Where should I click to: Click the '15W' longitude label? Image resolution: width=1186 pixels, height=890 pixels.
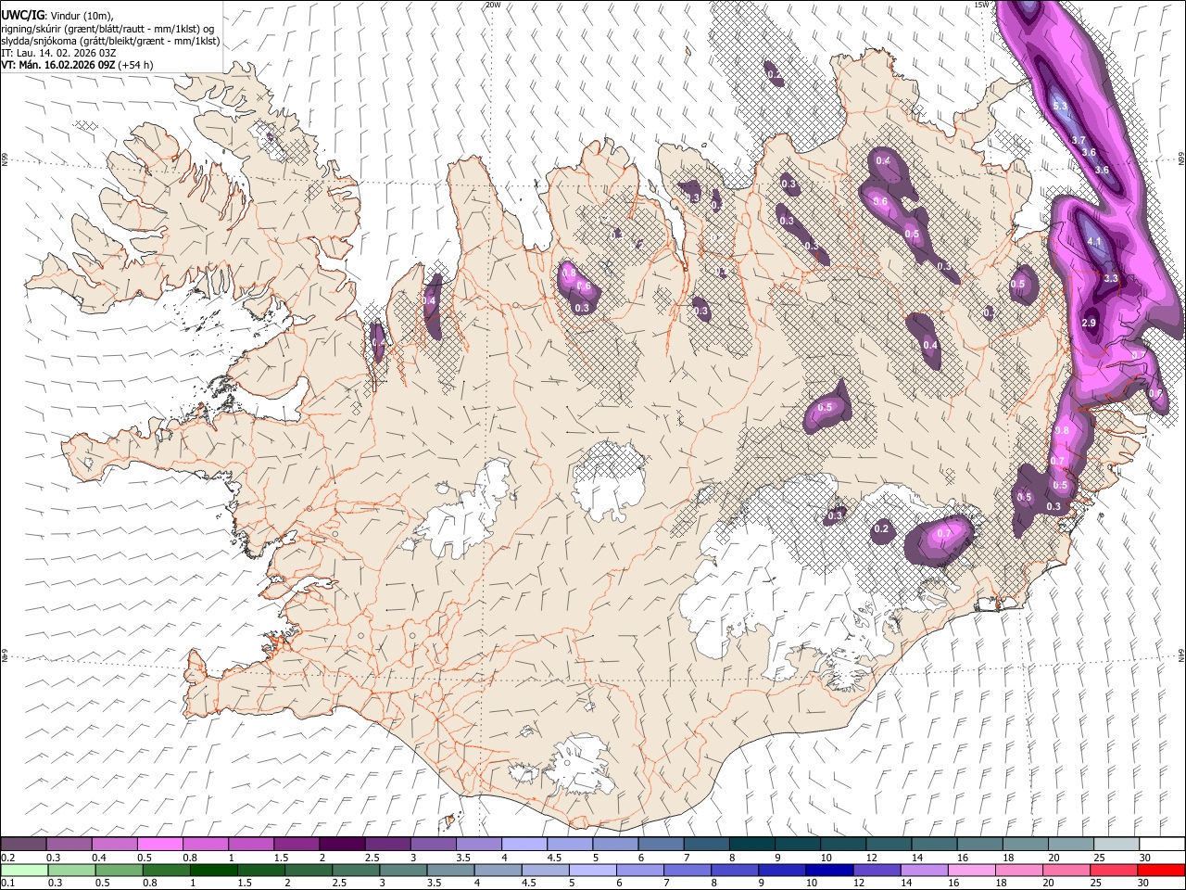point(982,5)
